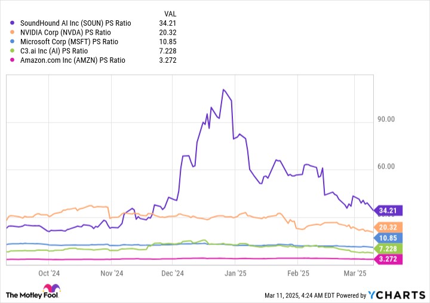
Task: Click legend value 3.272
Action: click(168, 60)
